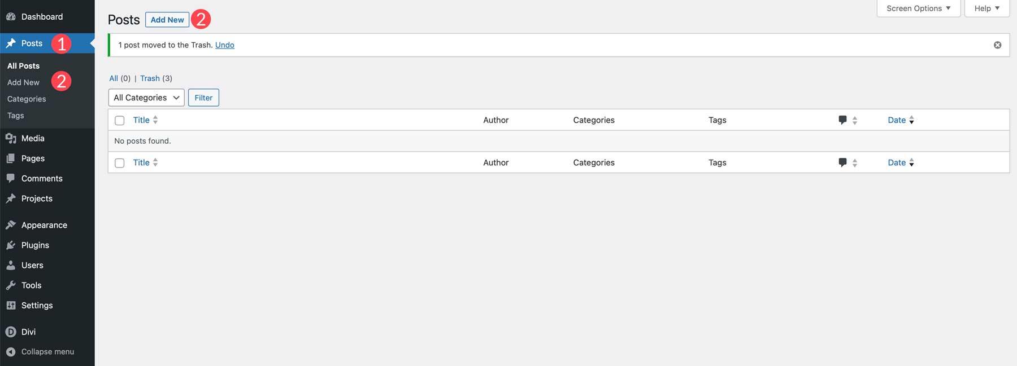Check the select-all posts checkbox
Image resolution: width=1017 pixels, height=366 pixels.
119,120
